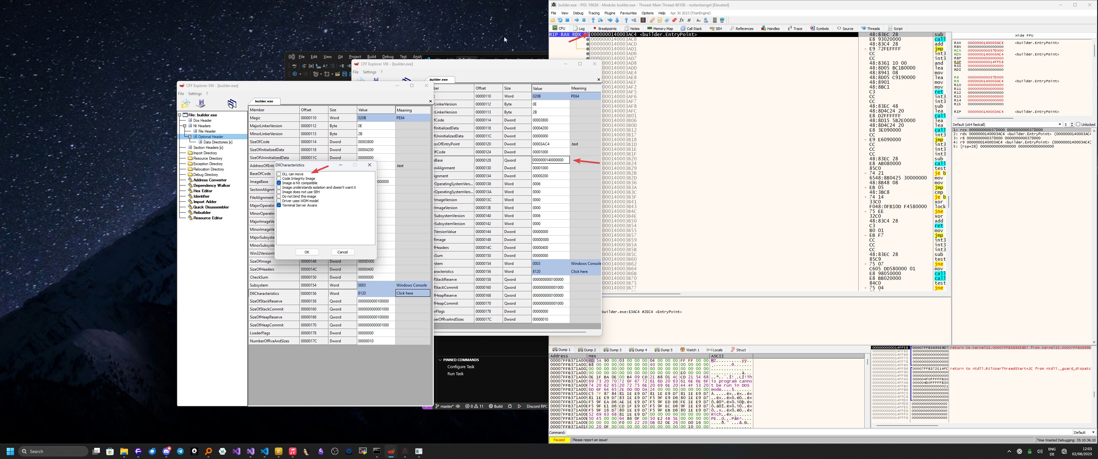
Task: Open Functions fx icon in x64dbg toolbar
Action: [x=681, y=20]
